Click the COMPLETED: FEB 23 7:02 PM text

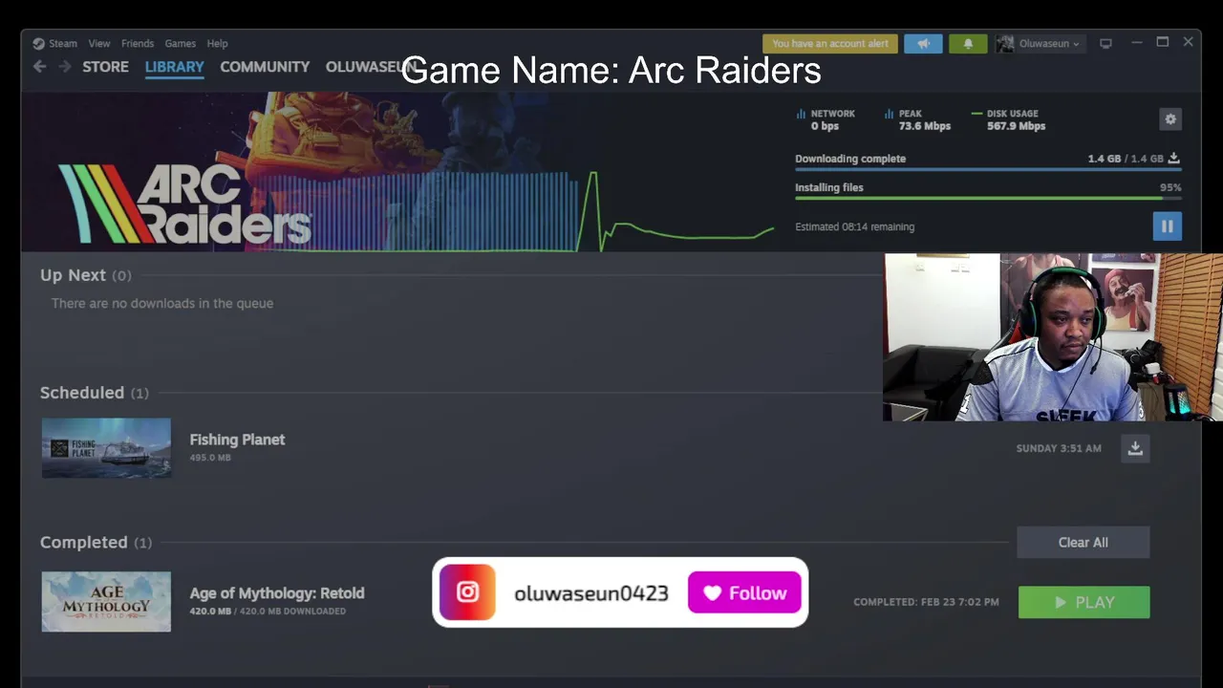(926, 602)
